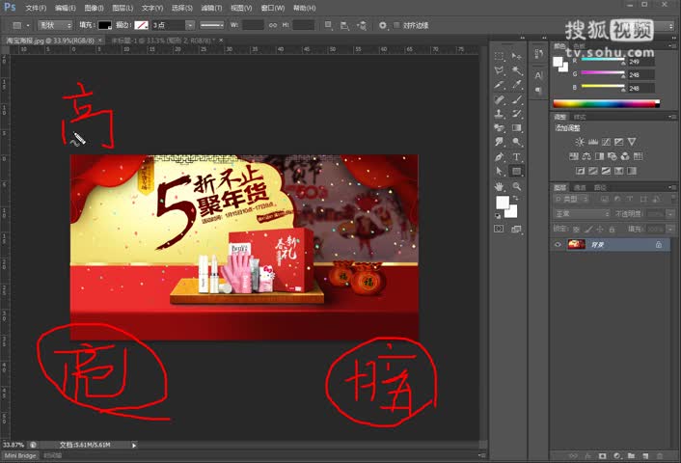This screenshot has width=681, height=463.
Task: Select the Path Selection tool
Action: [x=499, y=171]
